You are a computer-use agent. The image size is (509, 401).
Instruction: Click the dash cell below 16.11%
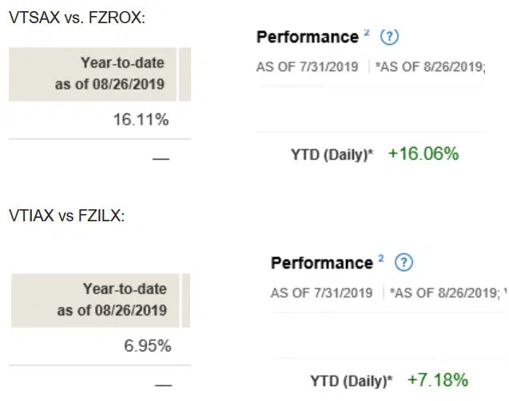click(x=161, y=158)
